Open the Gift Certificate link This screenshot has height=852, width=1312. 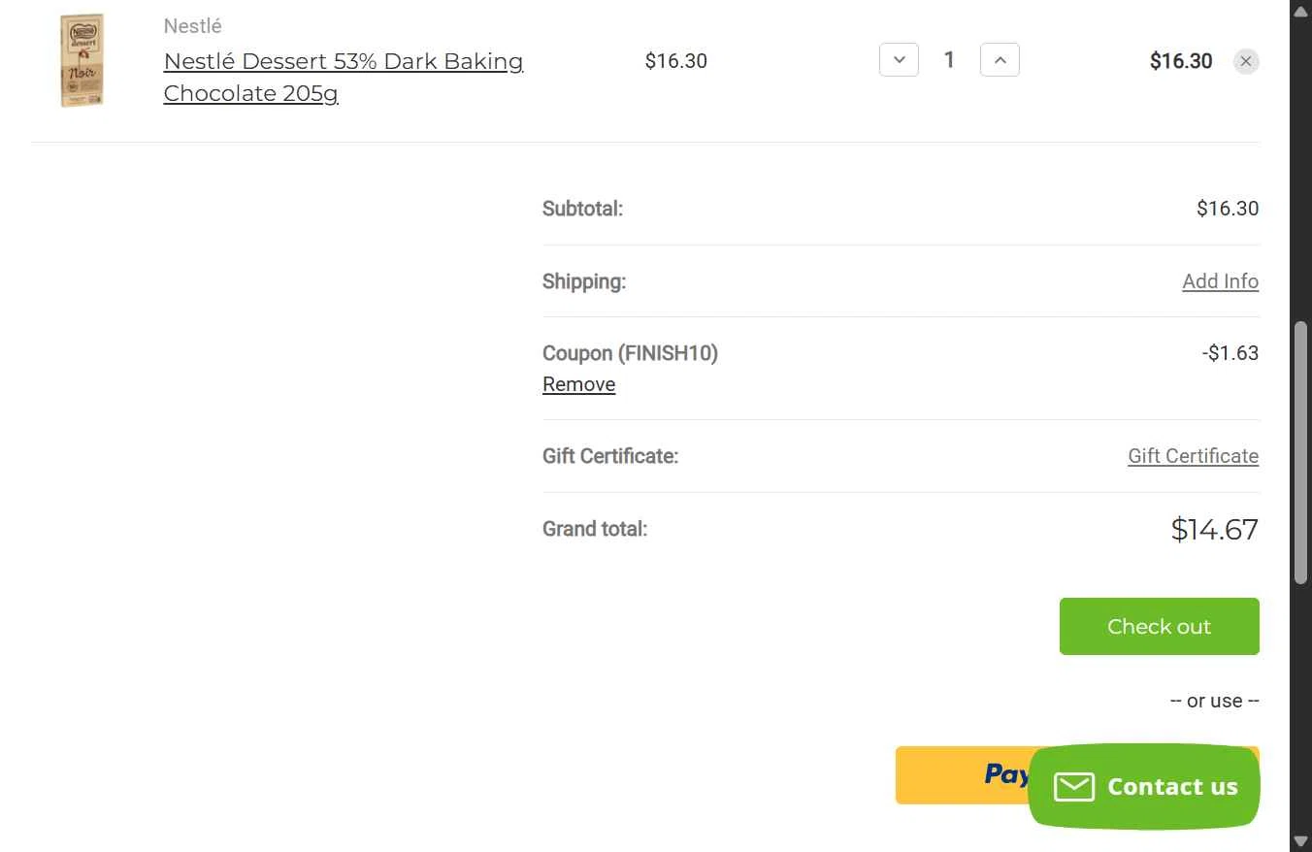pyautogui.click(x=1193, y=456)
